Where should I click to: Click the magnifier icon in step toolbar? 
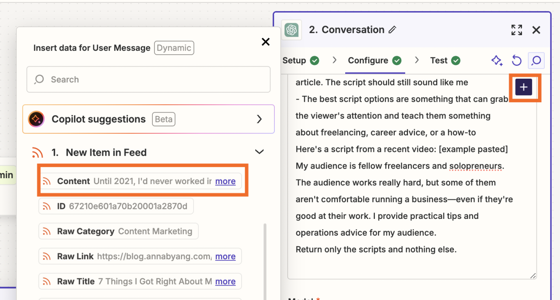coord(536,61)
